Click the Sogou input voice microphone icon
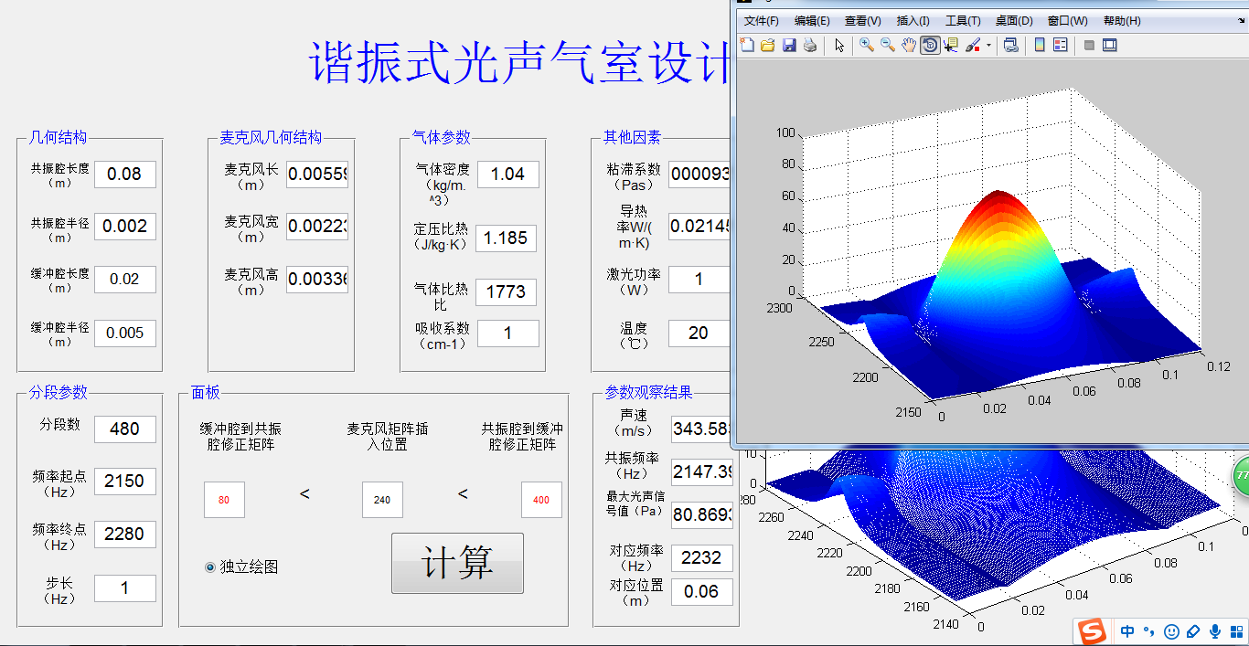 (x=1215, y=631)
